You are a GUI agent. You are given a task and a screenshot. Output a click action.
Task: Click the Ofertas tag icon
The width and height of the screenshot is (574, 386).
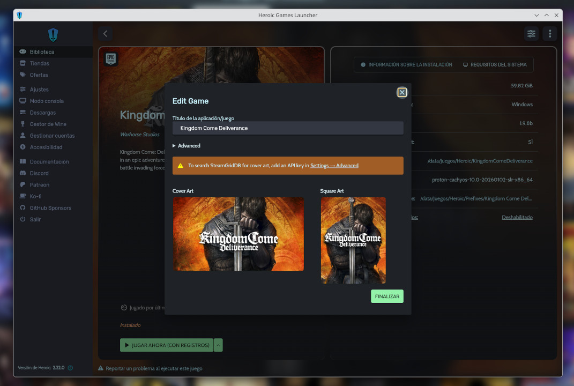pyautogui.click(x=23, y=75)
